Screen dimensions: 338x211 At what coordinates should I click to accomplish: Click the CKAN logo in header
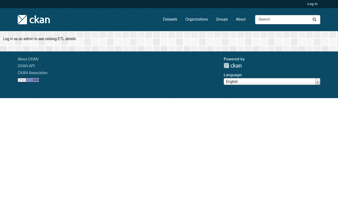(34, 20)
